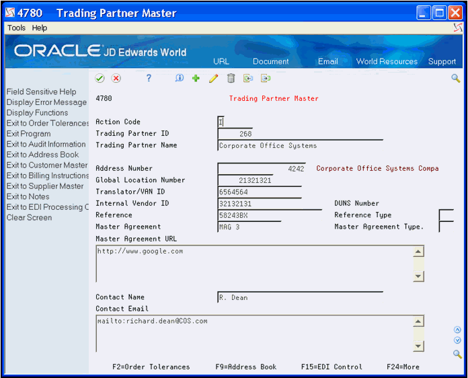This screenshot has height=378, width=468.
Task: Focus the Action Code field
Action: (x=221, y=122)
